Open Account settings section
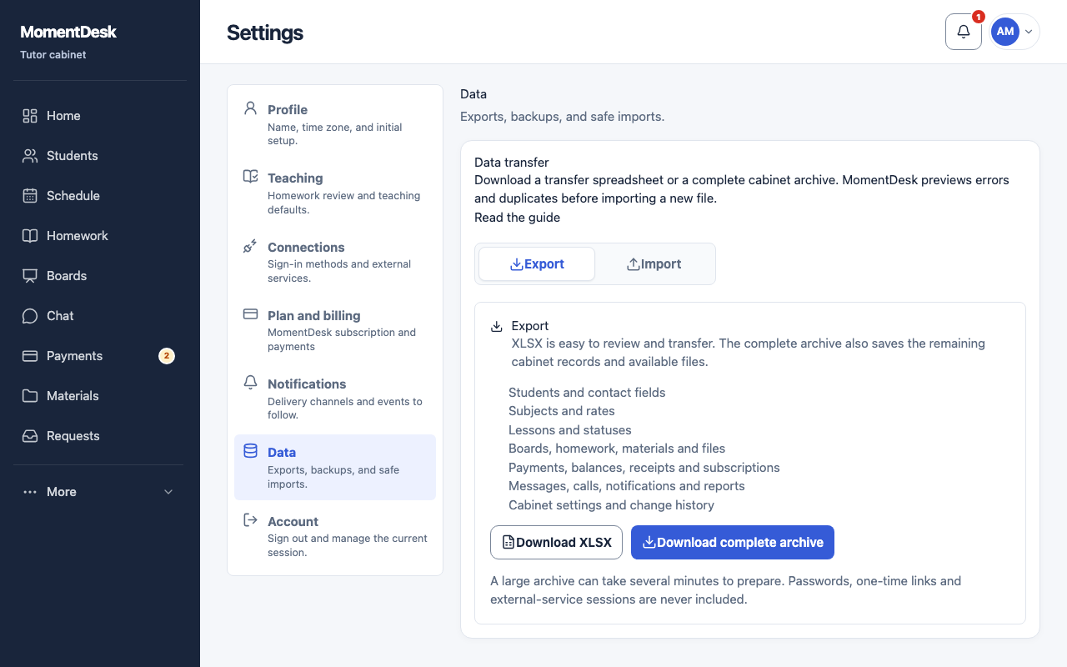 (x=335, y=536)
